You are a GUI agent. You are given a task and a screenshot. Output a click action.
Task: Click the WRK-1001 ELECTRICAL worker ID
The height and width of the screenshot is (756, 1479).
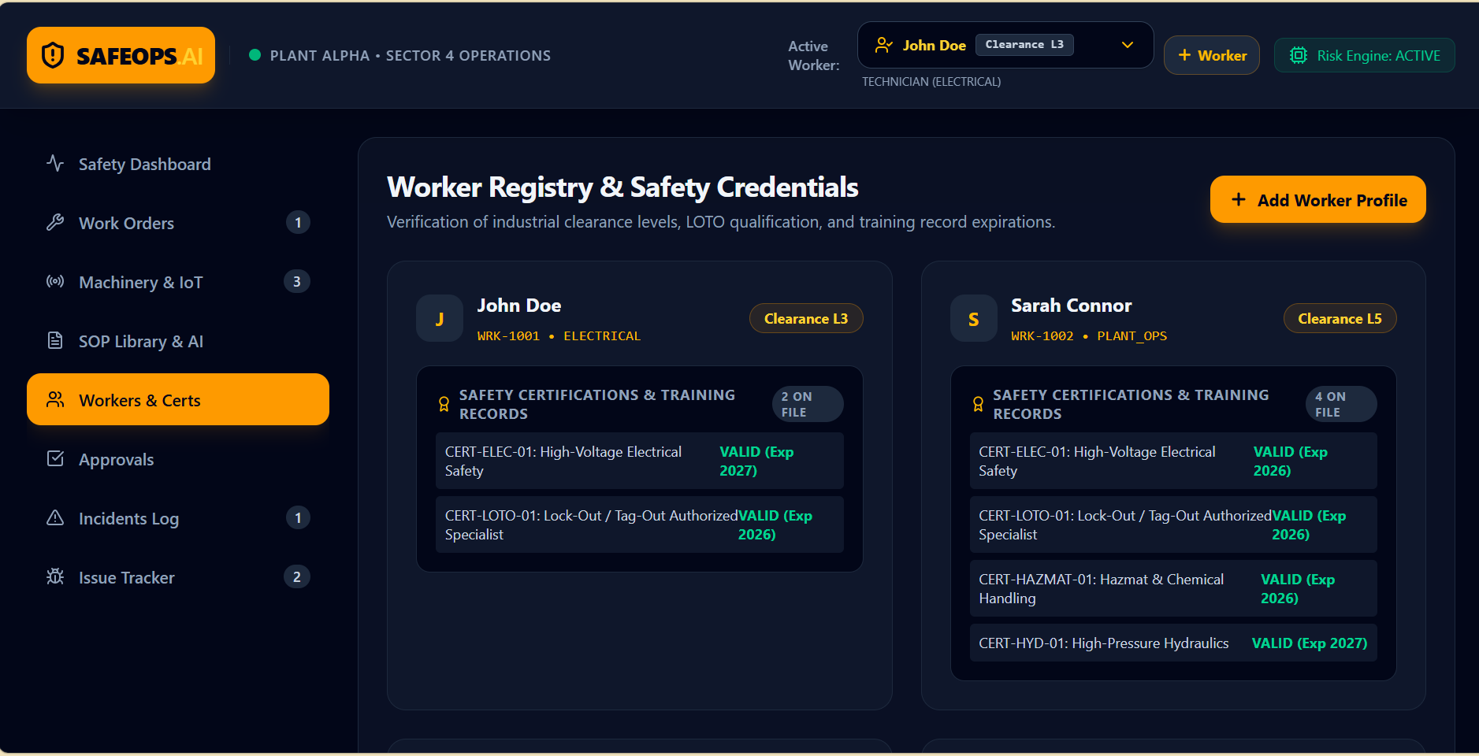(559, 336)
